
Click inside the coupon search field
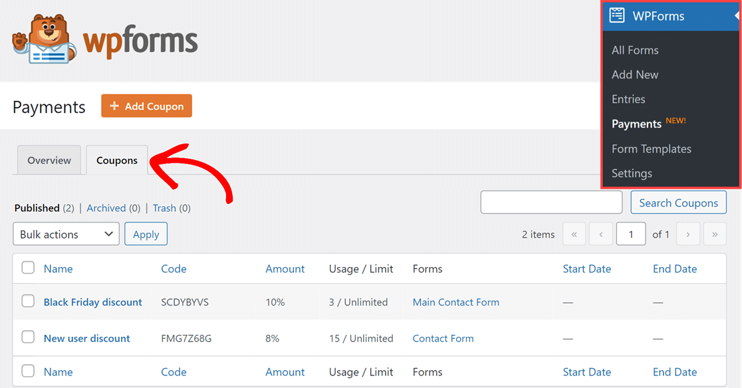(x=551, y=202)
